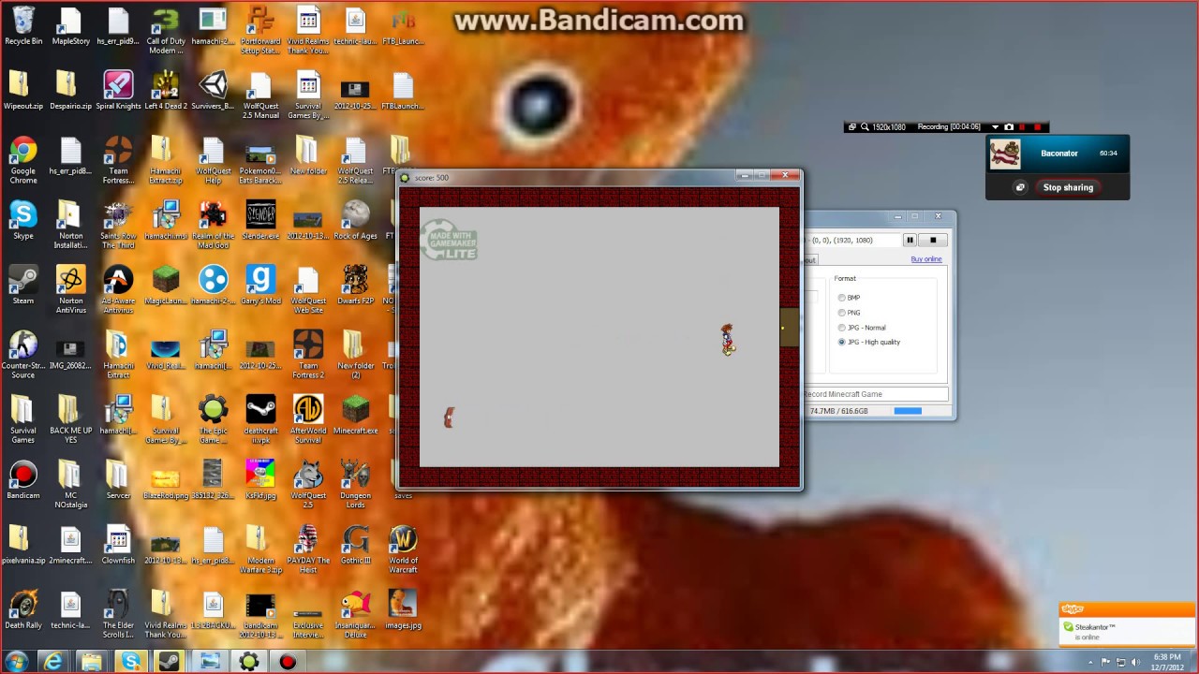This screenshot has height=674, width=1199.
Task: Capture a screenshot with overlay camera icon
Action: (1009, 127)
